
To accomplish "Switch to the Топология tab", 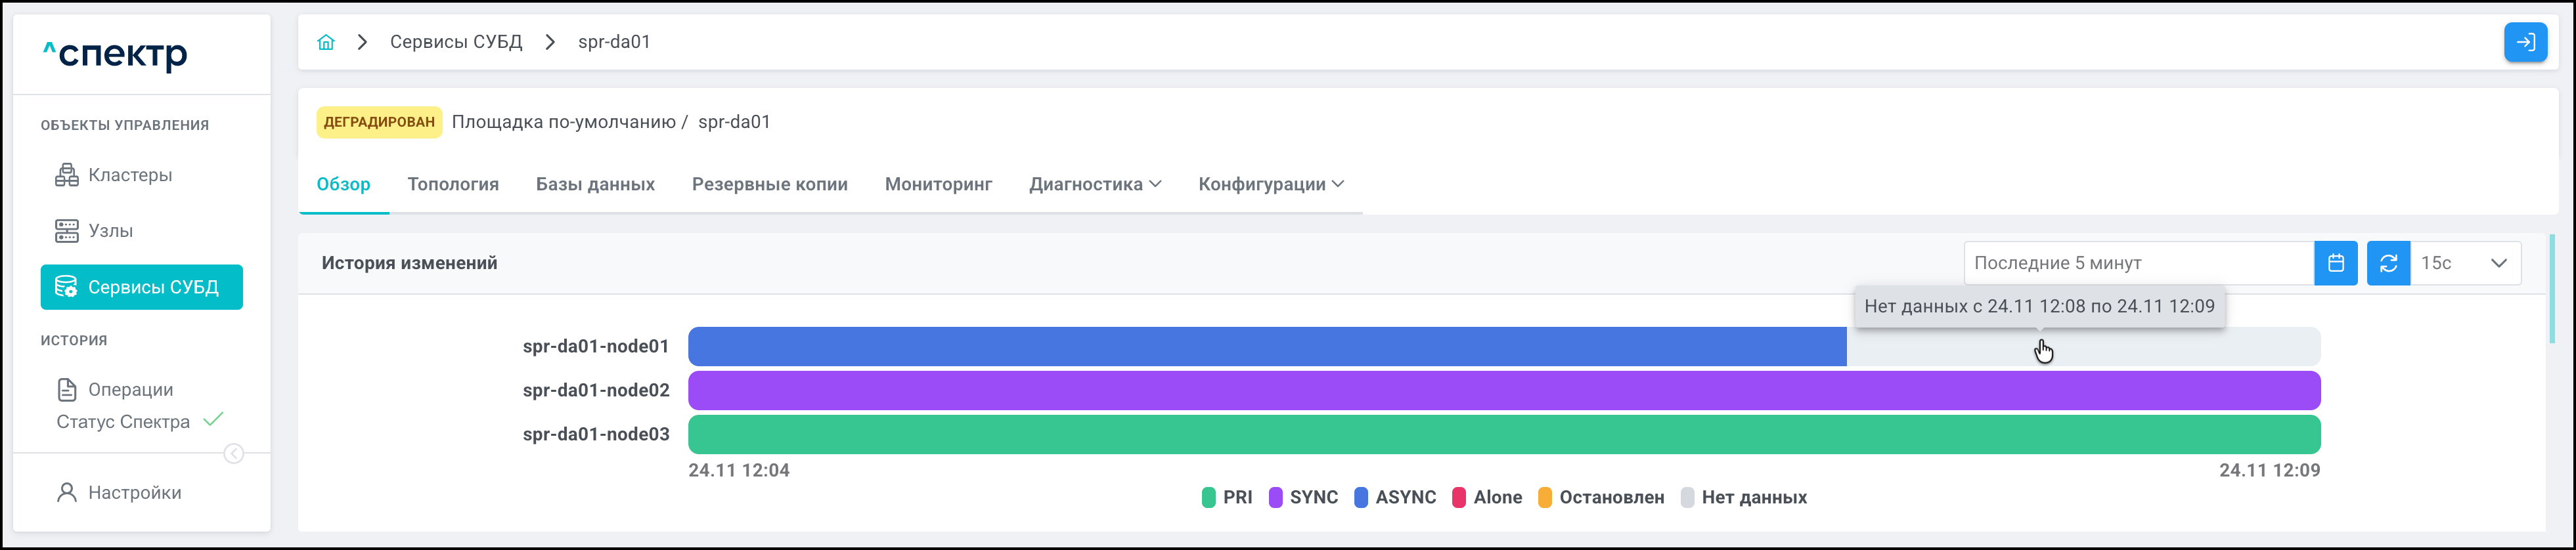I will (x=453, y=184).
